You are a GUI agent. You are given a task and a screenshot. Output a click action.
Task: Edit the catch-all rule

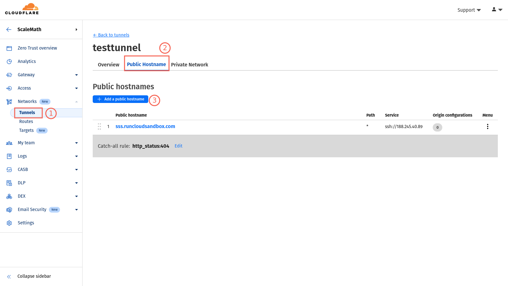[178, 146]
